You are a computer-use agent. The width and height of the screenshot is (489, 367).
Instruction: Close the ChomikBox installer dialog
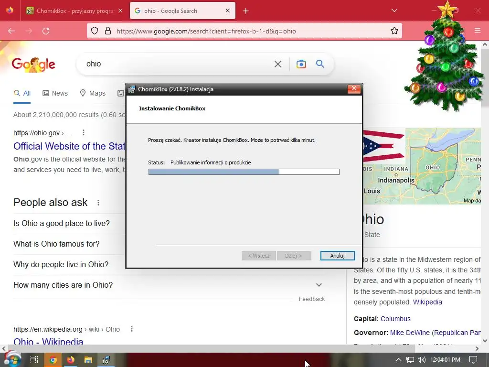354,89
